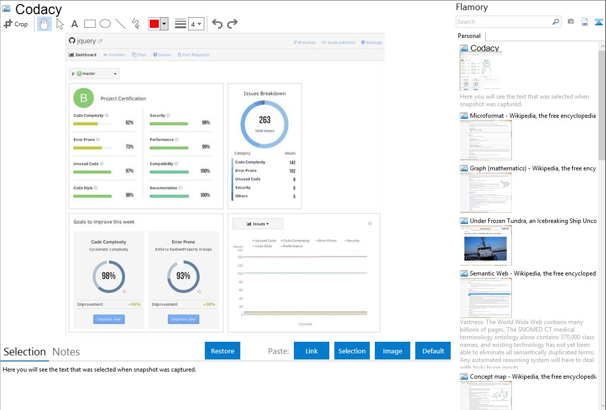Click the Documentation help icon

coord(181,188)
